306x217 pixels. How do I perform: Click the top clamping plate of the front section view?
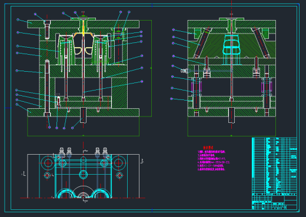point(84,24)
